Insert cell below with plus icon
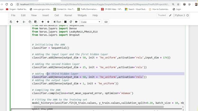Screen dimensions: 198x111 (17, 22)
